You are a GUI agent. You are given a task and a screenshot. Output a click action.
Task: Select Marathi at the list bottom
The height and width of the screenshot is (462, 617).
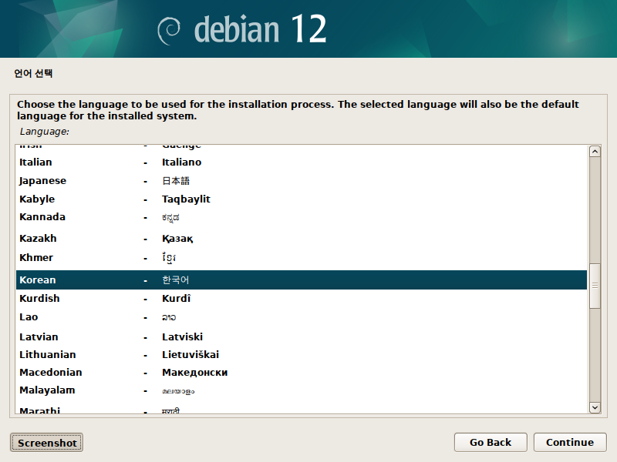[302, 410]
